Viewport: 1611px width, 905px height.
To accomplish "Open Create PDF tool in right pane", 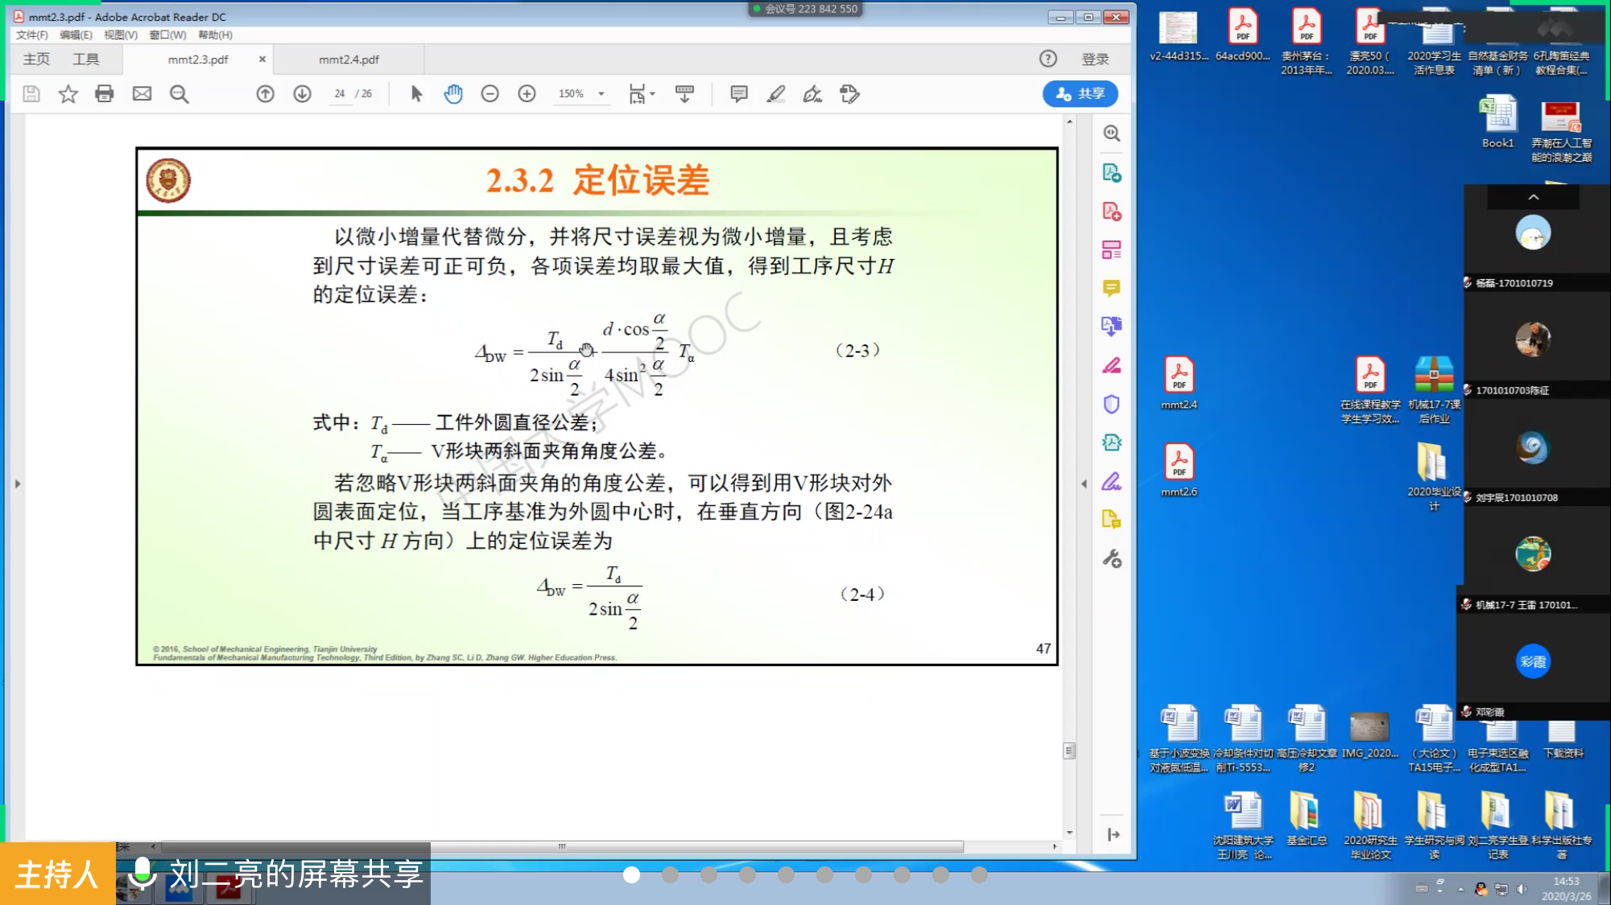I will [1111, 211].
